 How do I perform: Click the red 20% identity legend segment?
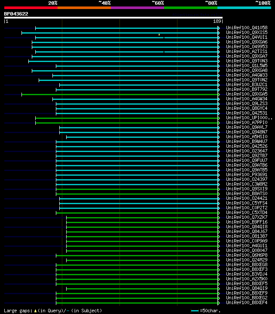31,8
